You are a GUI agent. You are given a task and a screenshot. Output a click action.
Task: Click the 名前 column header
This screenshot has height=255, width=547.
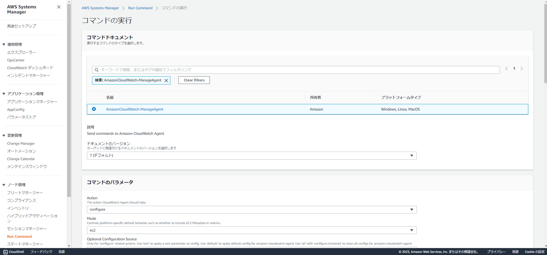point(110,98)
